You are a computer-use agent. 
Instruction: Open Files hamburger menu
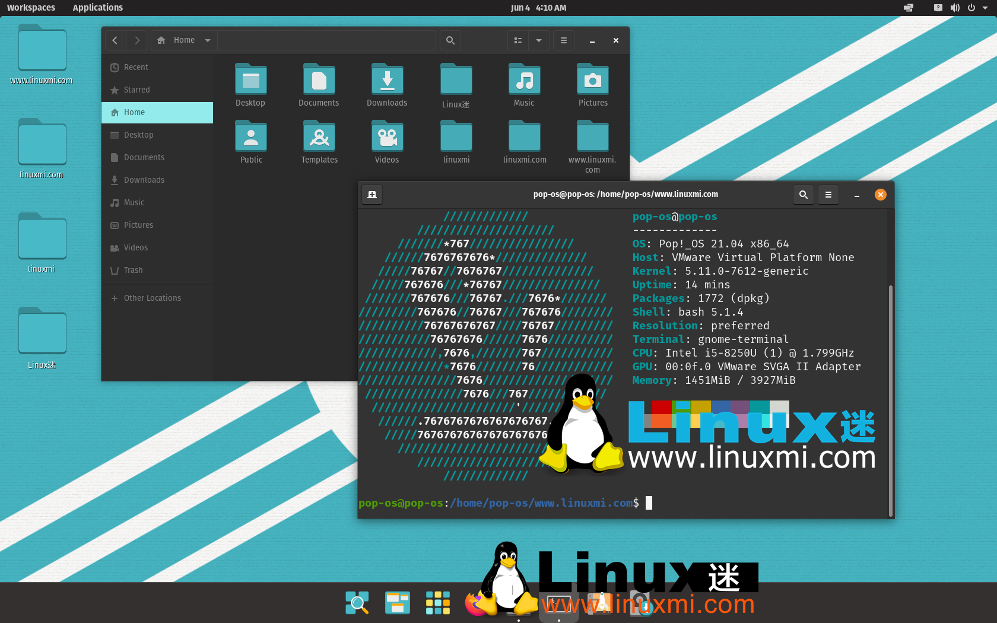point(564,40)
